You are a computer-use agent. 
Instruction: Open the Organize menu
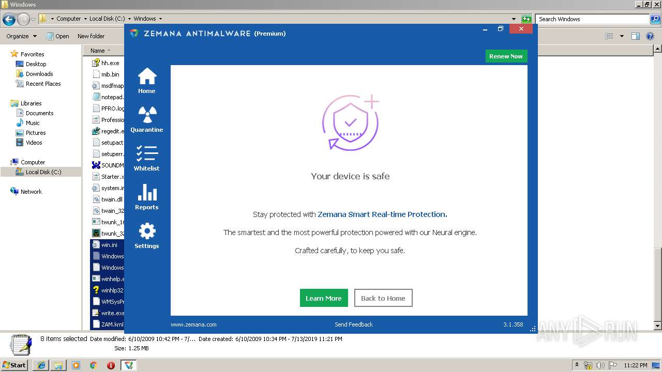(x=21, y=36)
